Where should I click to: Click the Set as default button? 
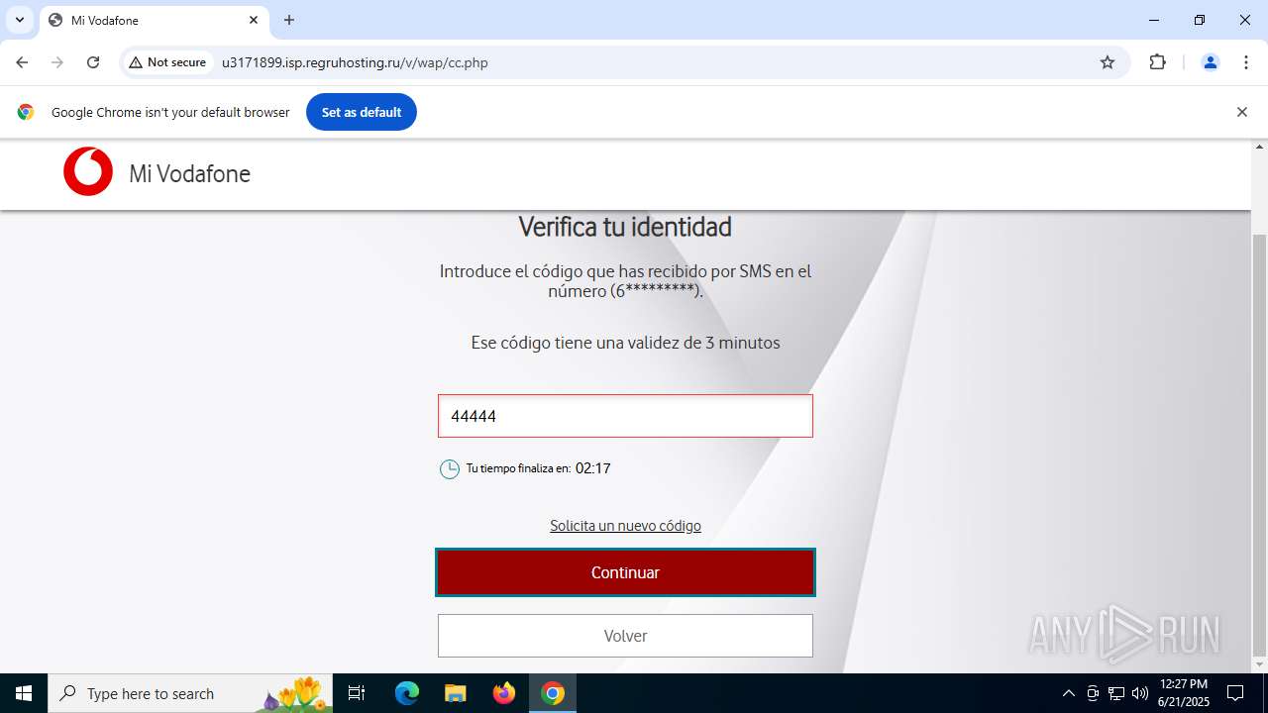click(362, 112)
